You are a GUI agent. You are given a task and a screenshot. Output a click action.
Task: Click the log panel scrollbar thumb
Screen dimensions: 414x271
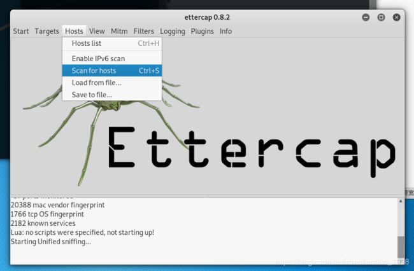[x=401, y=247]
